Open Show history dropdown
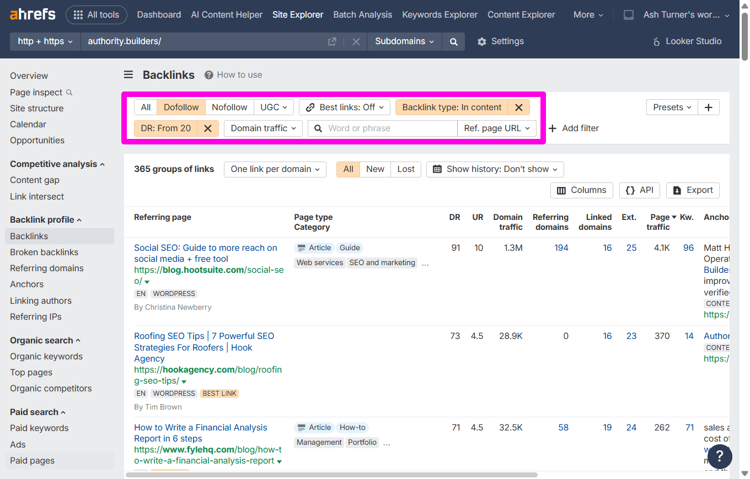The height and width of the screenshot is (479, 750). pyautogui.click(x=495, y=169)
